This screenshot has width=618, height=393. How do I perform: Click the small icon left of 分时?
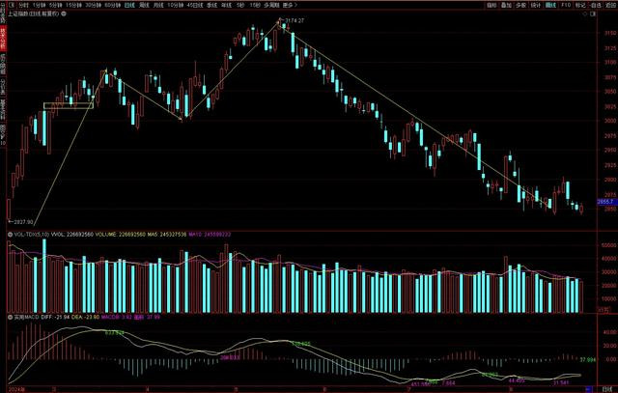[12, 5]
